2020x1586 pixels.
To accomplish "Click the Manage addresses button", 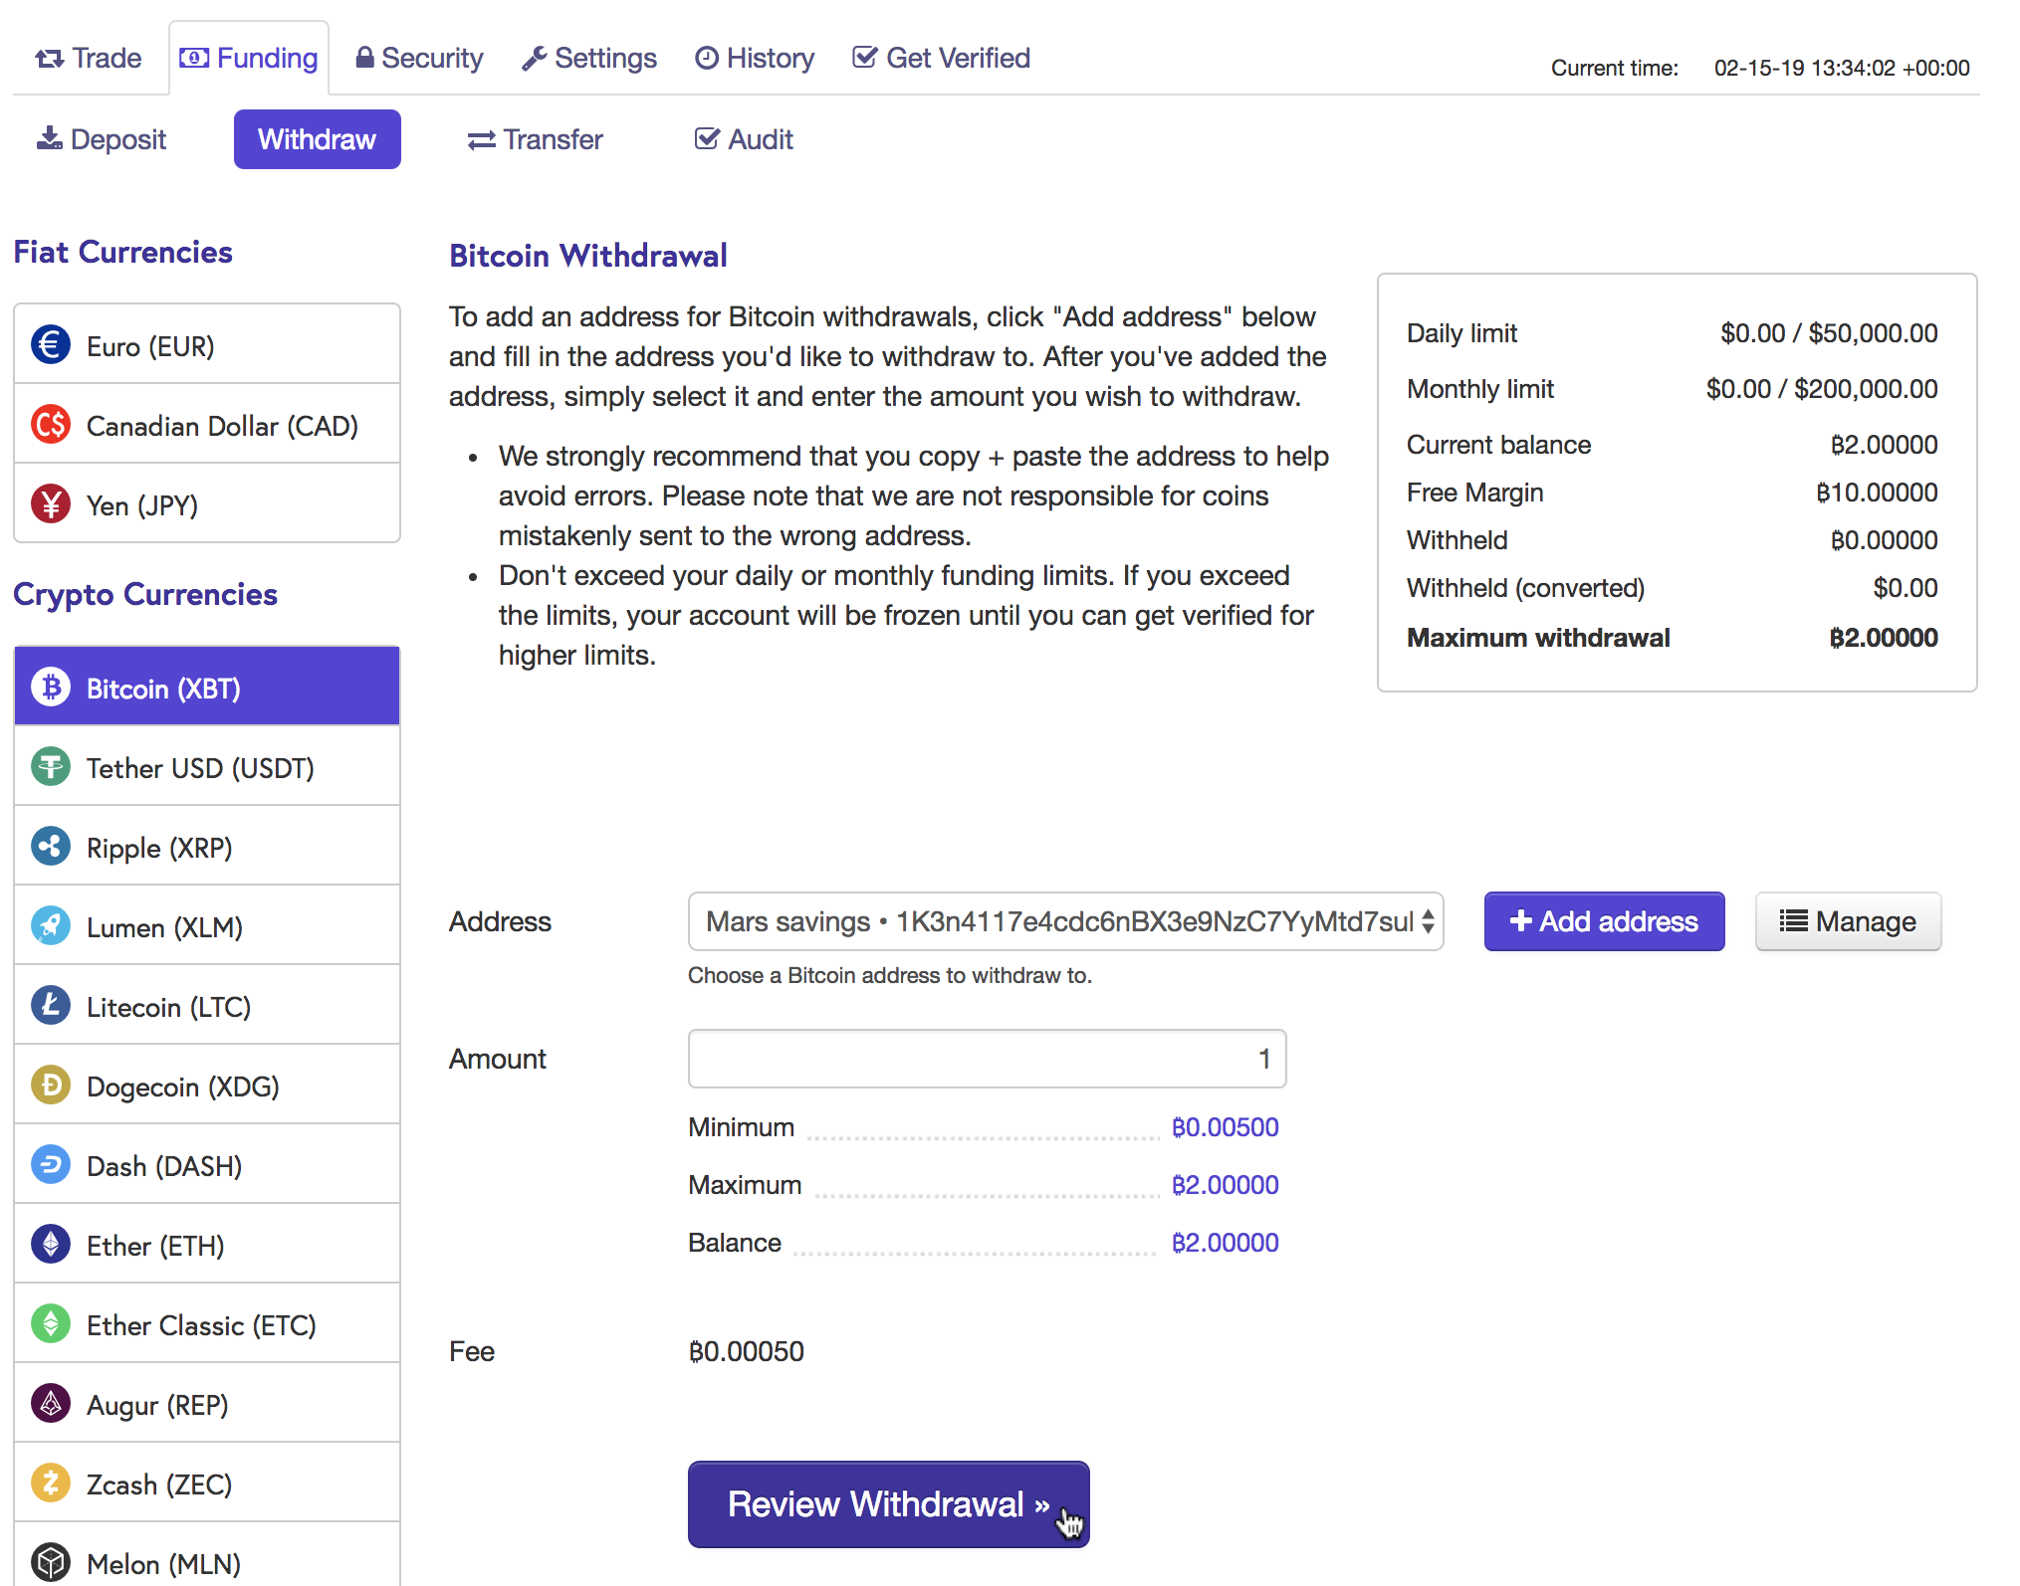I will coord(1848,921).
